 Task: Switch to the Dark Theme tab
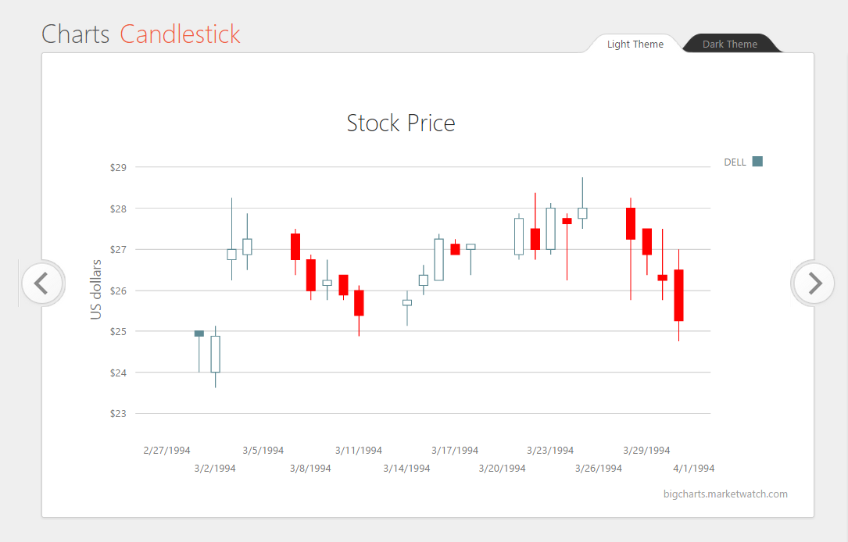729,45
